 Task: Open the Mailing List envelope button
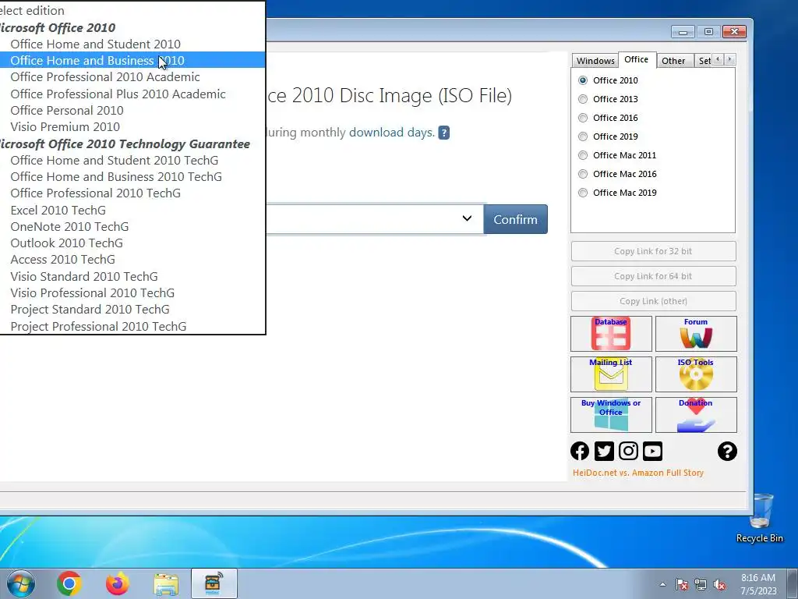click(611, 374)
